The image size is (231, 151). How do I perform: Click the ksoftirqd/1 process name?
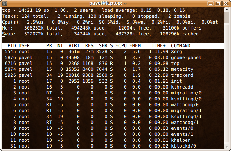(x=186, y=117)
